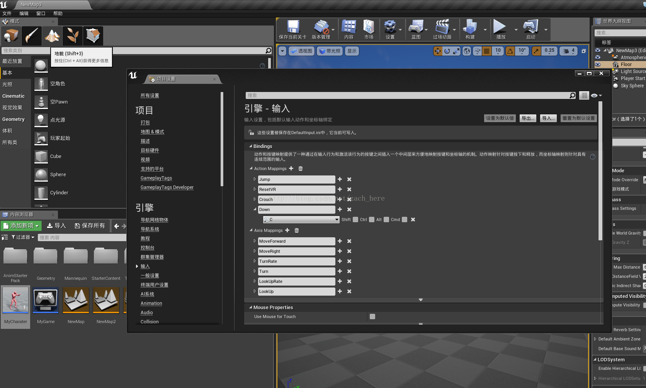Open the viewport options dropdown arrow
The image size is (646, 388).
[x=282, y=51]
